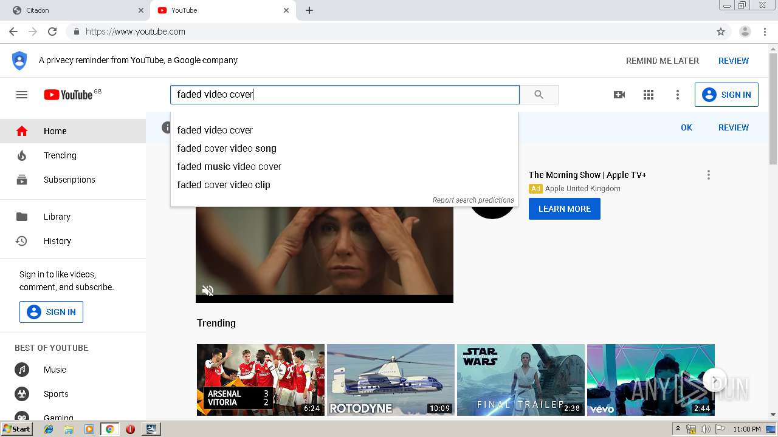Click the Subscriptions icon
Image resolution: width=778 pixels, height=437 pixels.
click(x=22, y=180)
